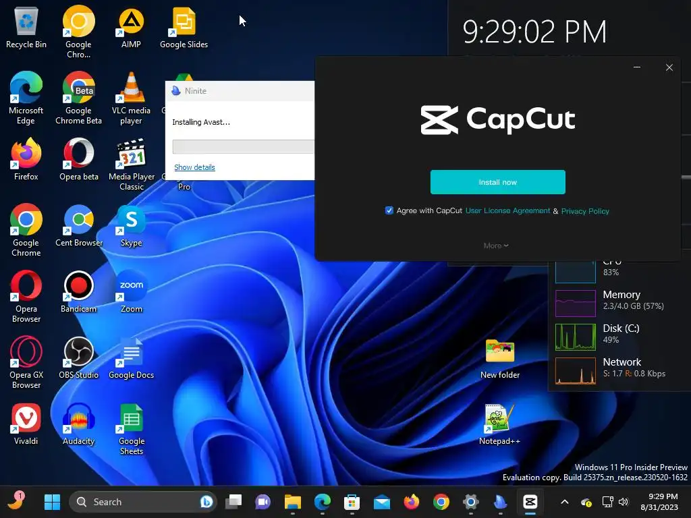Open the widgets icon on taskbar

tap(16, 501)
